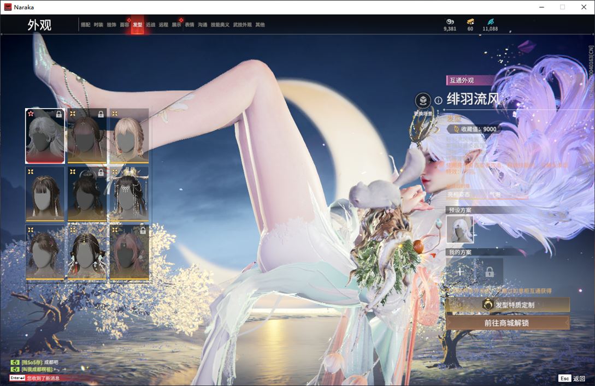Open the 武技外观 tab
The width and height of the screenshot is (595, 386).
(242, 25)
